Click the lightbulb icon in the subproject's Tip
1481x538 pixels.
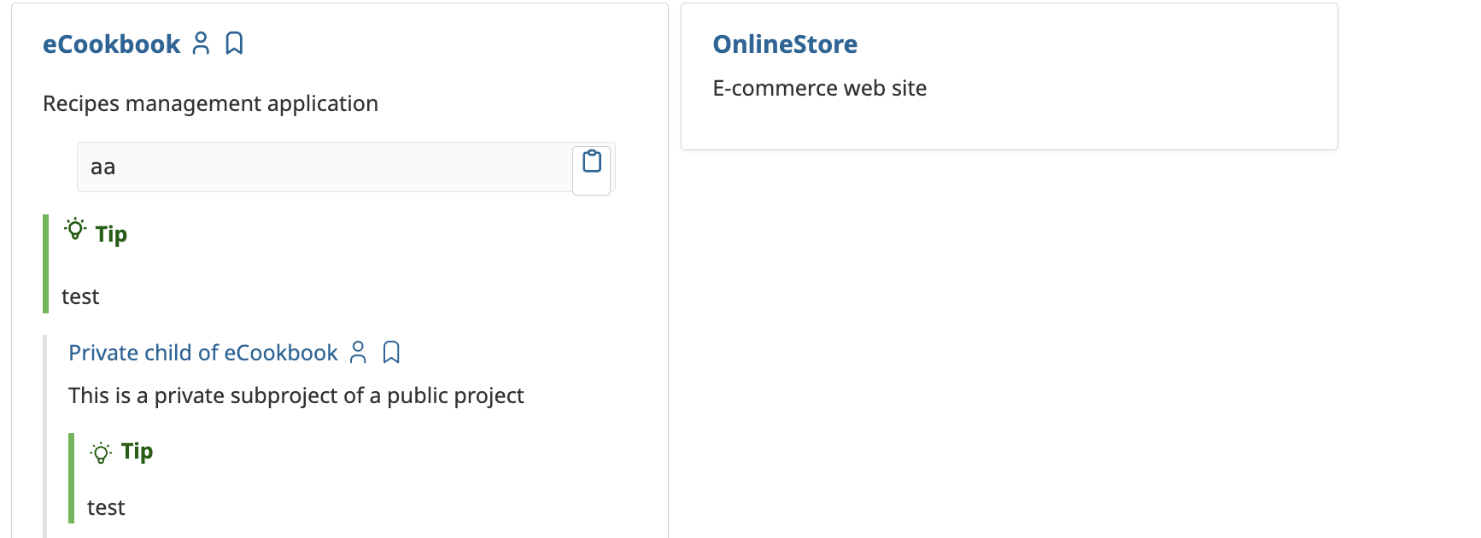(101, 453)
